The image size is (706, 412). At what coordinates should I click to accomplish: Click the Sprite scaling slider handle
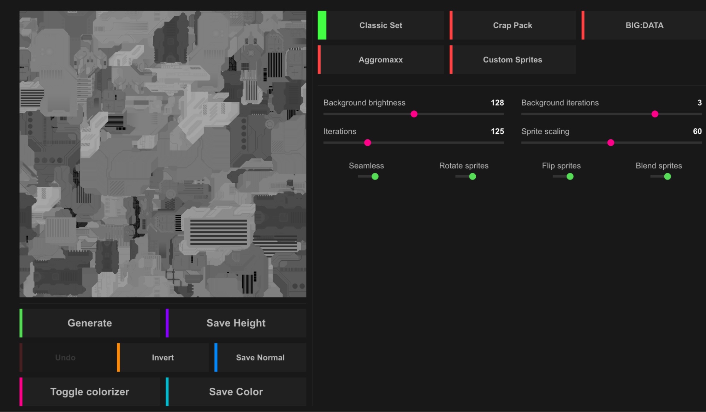611,142
